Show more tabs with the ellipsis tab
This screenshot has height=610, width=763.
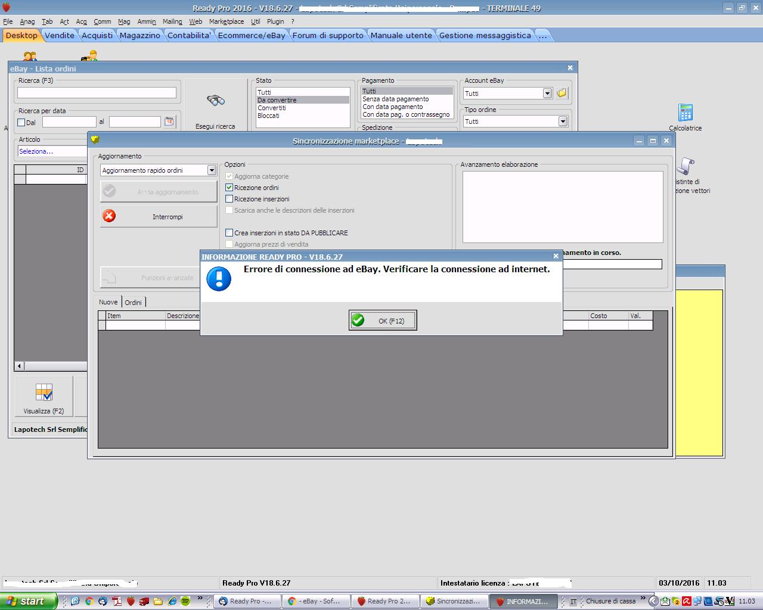(x=542, y=36)
